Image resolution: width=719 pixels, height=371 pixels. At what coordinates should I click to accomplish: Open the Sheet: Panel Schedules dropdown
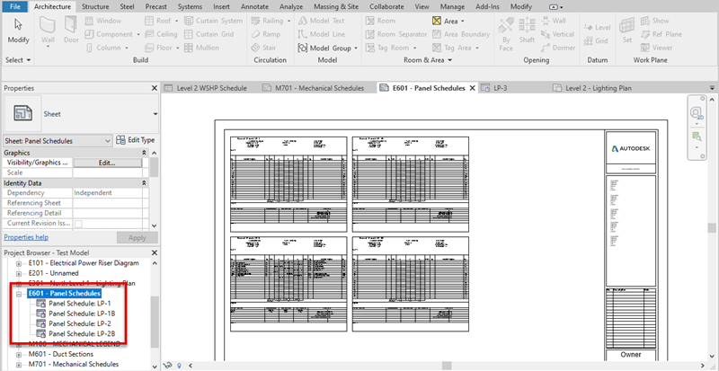point(107,140)
